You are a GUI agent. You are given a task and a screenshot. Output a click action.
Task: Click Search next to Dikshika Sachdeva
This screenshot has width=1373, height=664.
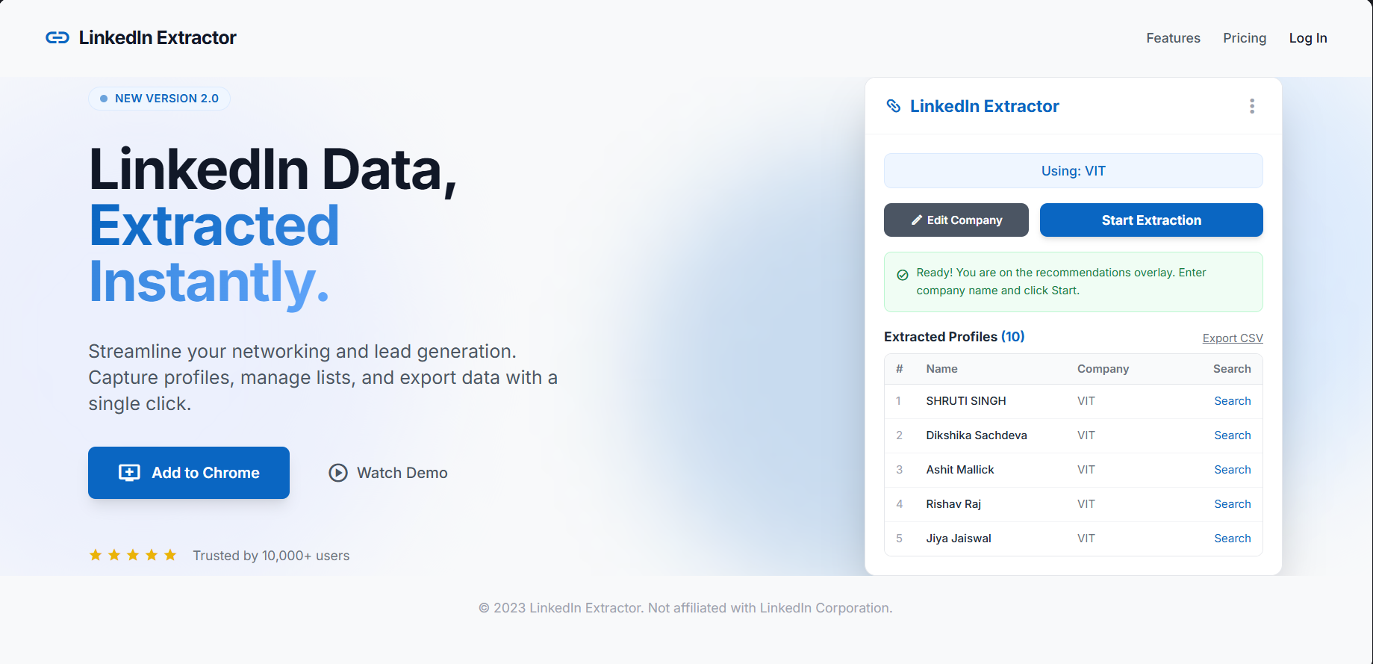coord(1232,435)
